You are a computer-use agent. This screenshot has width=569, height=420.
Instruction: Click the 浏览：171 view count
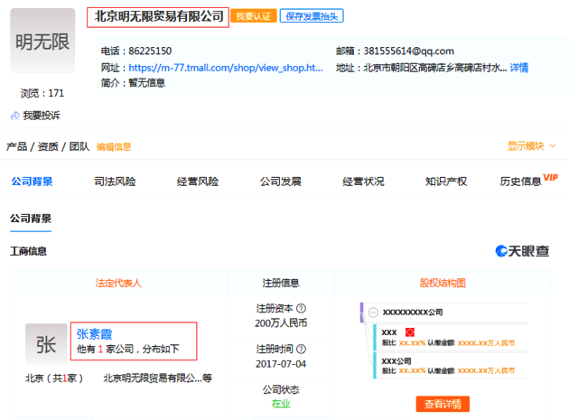click(42, 93)
